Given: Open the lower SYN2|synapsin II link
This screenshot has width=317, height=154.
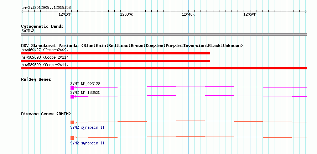Looking at the screenshot, I should pos(87,143).
